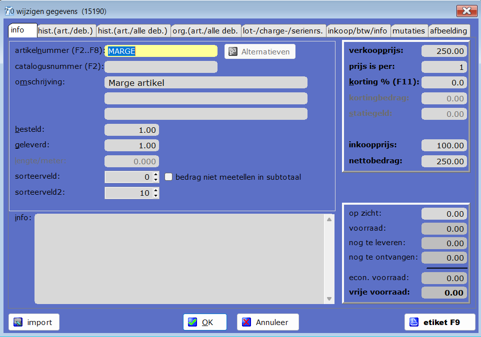Enable 'bedrag niet meetellen in subtotaal' checkbox

[x=168, y=177]
